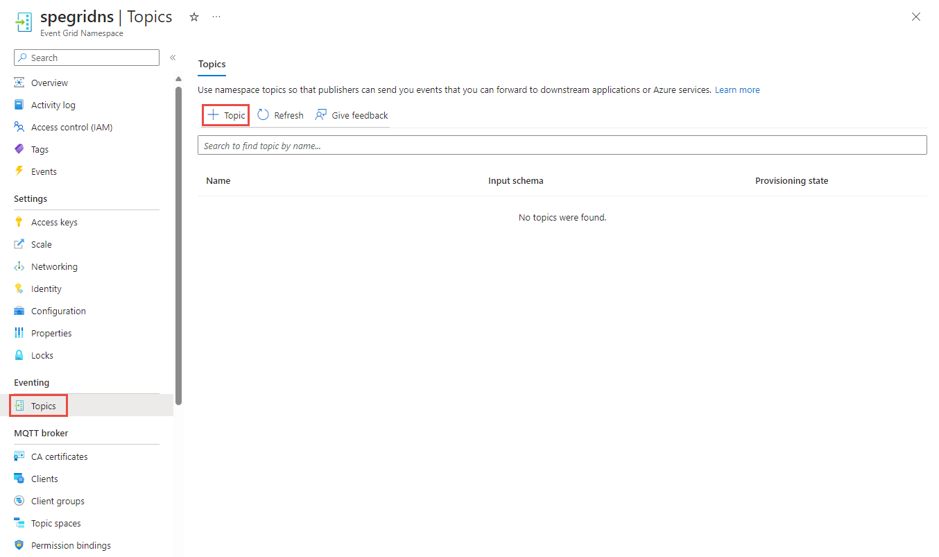Click the purple Tags icon

click(x=19, y=149)
